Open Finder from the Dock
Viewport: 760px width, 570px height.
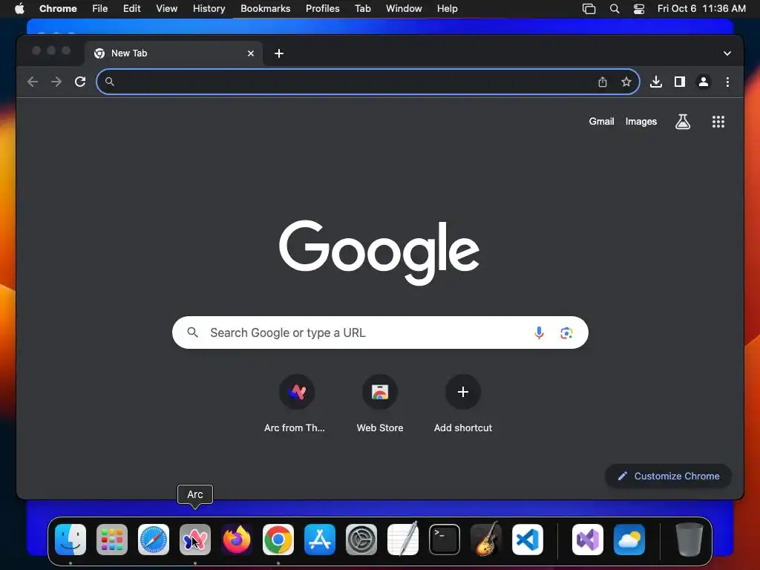click(x=71, y=540)
